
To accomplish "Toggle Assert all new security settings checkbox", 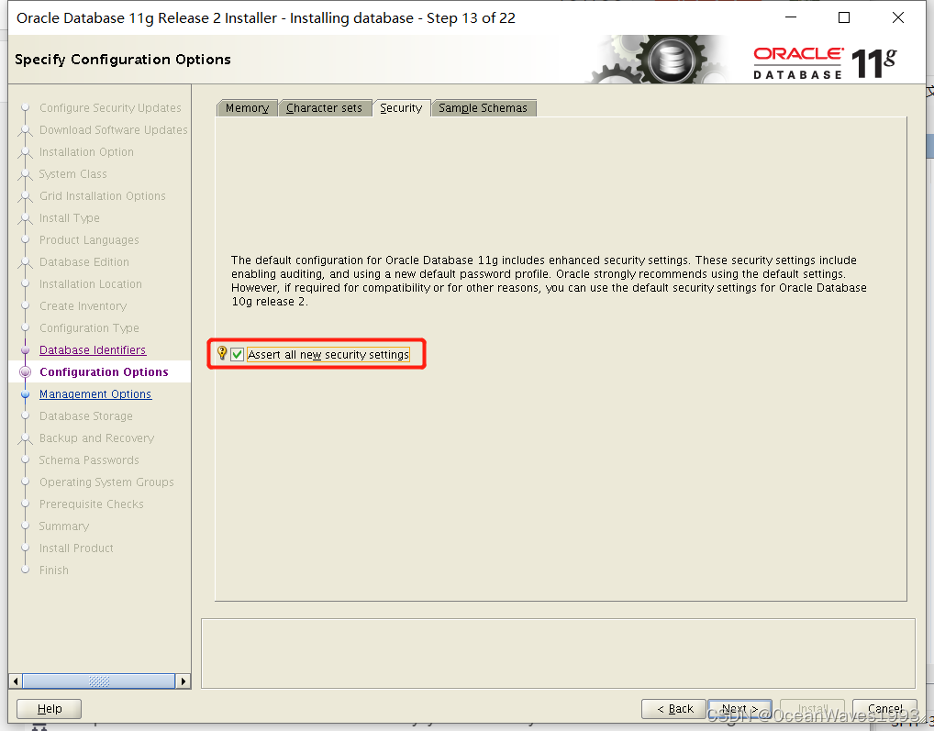I will tap(237, 355).
